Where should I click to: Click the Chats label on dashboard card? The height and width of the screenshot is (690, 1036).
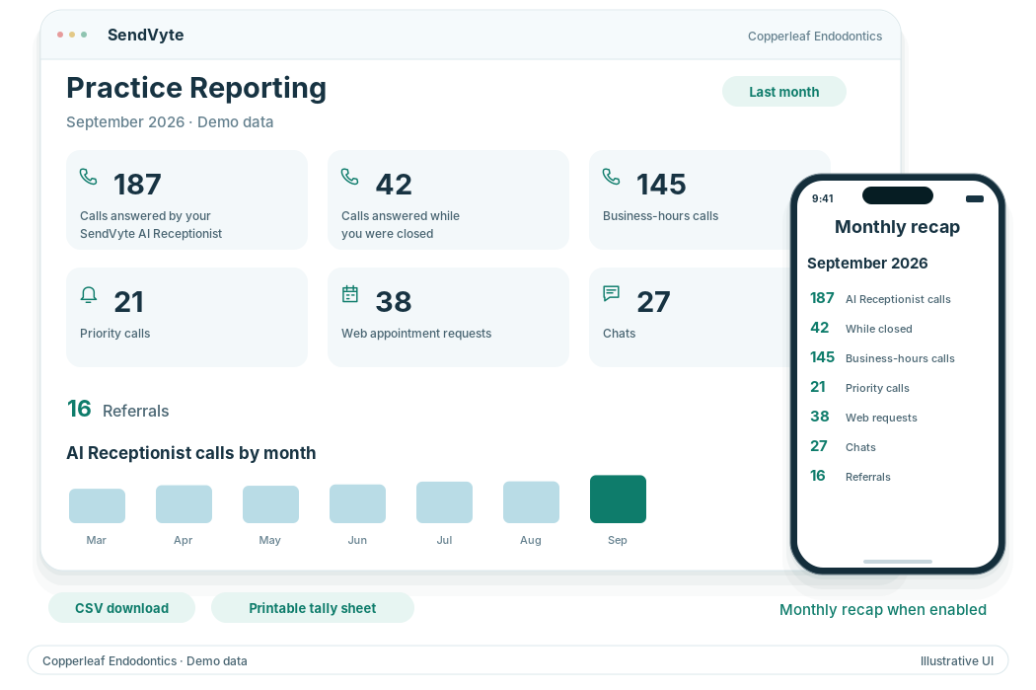pyautogui.click(x=619, y=334)
